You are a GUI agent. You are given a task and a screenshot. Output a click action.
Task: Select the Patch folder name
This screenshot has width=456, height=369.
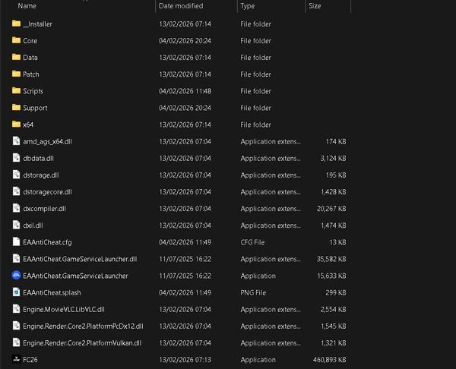tap(31, 74)
